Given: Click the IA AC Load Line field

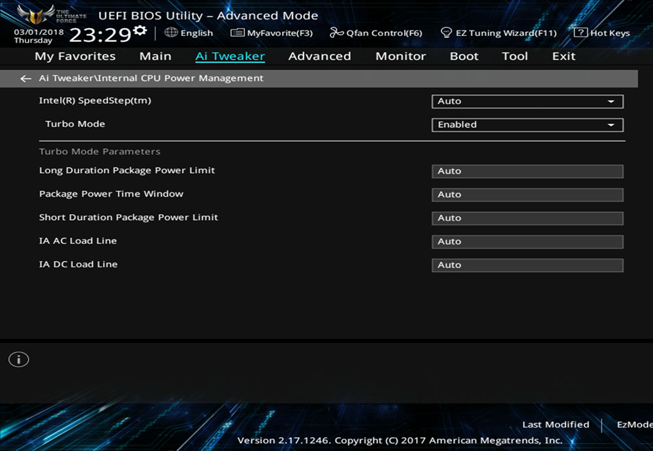Looking at the screenshot, I should (x=528, y=242).
